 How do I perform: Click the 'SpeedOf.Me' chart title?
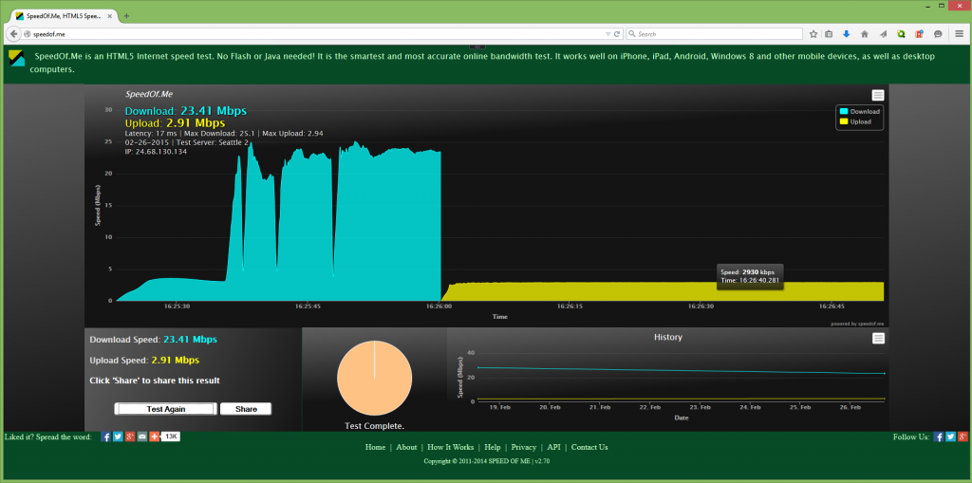149,94
